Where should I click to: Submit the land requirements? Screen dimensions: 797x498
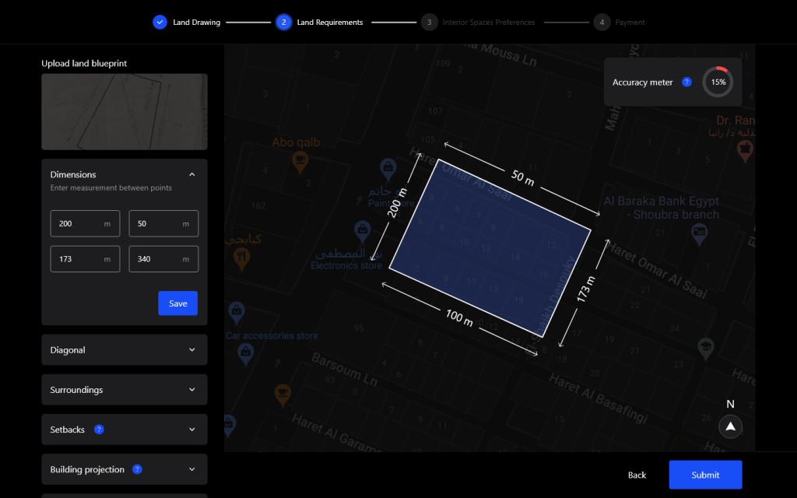pos(705,475)
